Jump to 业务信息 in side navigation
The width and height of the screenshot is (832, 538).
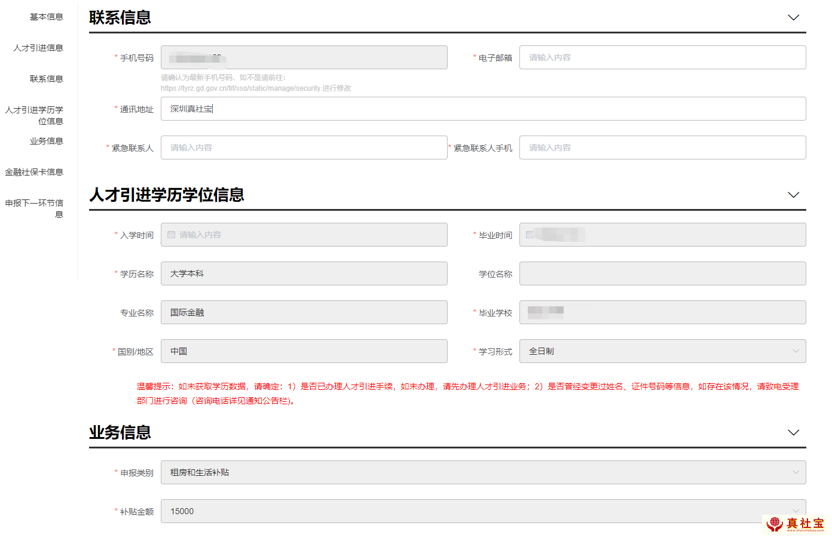46,142
